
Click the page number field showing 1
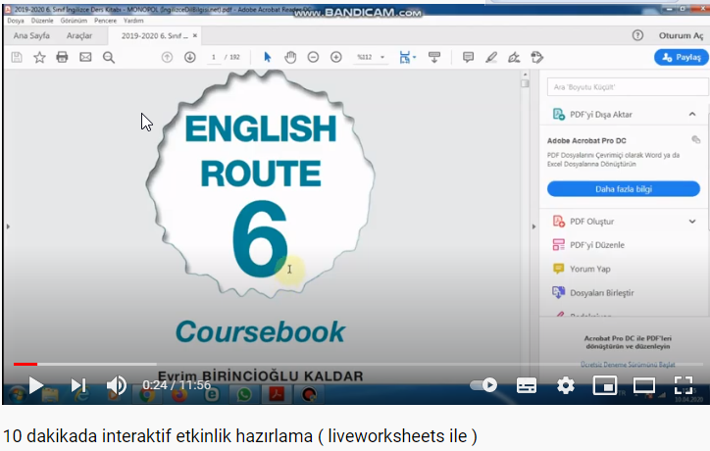coord(213,57)
